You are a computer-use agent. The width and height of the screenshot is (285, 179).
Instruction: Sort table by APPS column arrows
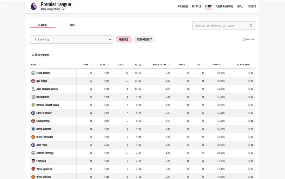(91, 65)
